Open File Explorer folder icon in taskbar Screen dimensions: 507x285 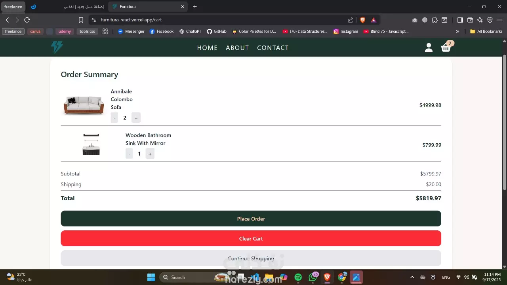pos(269,277)
